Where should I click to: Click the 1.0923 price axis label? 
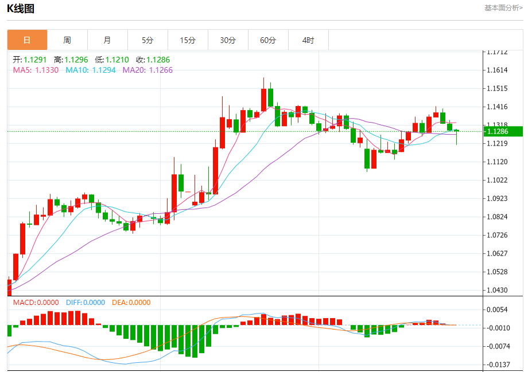pyautogui.click(x=497, y=198)
